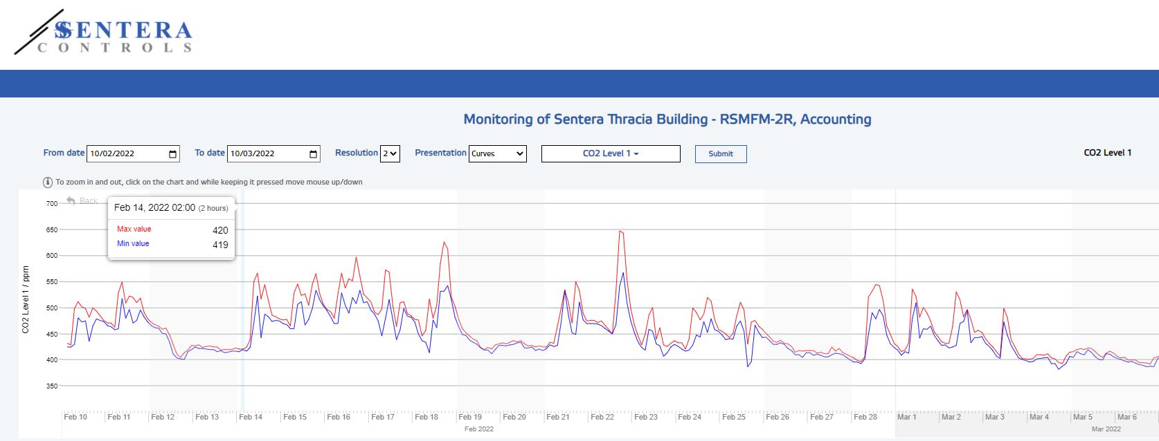
Task: Click inside the From date text field
Action: click(x=125, y=154)
